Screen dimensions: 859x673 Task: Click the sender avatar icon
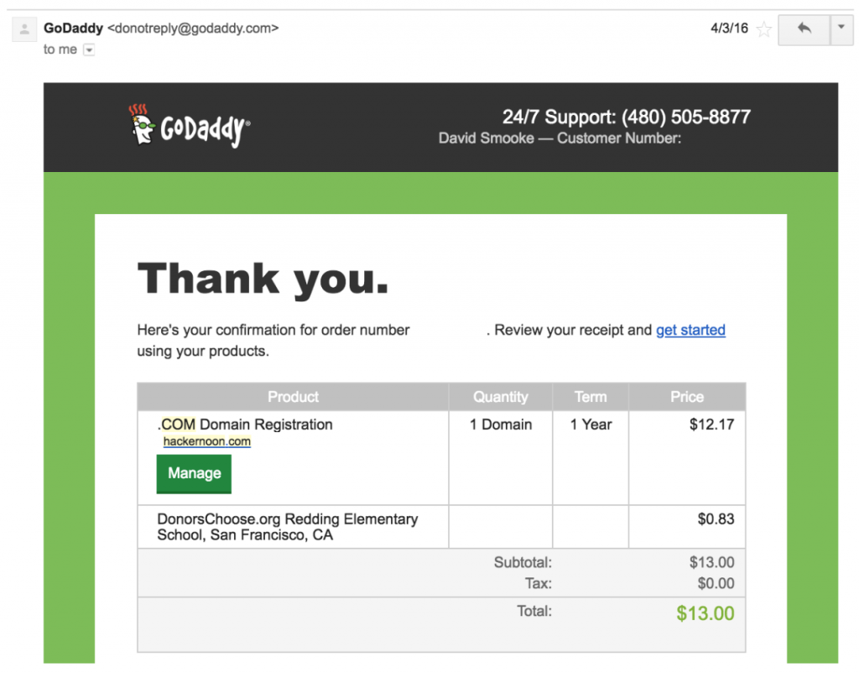(24, 29)
